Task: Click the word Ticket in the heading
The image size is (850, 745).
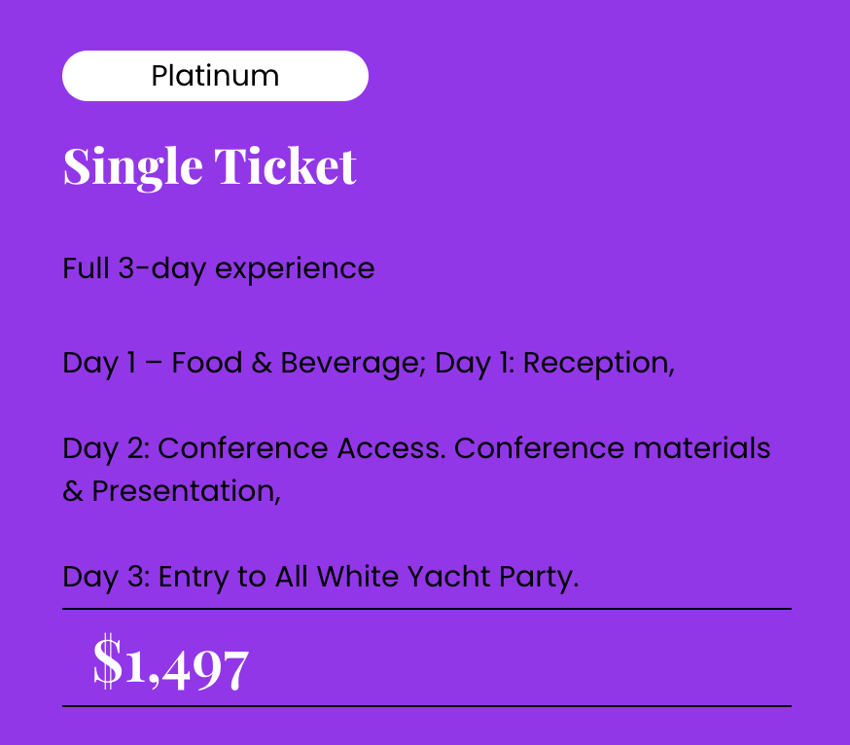Action: pos(286,166)
